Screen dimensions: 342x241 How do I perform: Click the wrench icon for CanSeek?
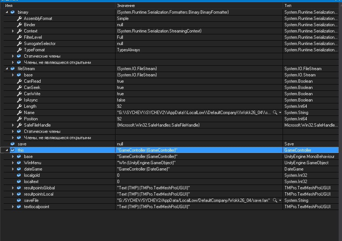19,88
